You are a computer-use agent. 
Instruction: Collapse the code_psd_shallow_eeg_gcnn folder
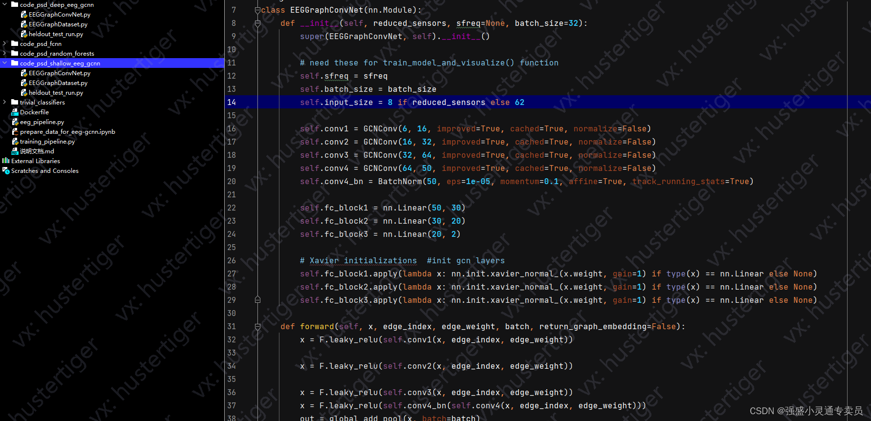[5, 63]
